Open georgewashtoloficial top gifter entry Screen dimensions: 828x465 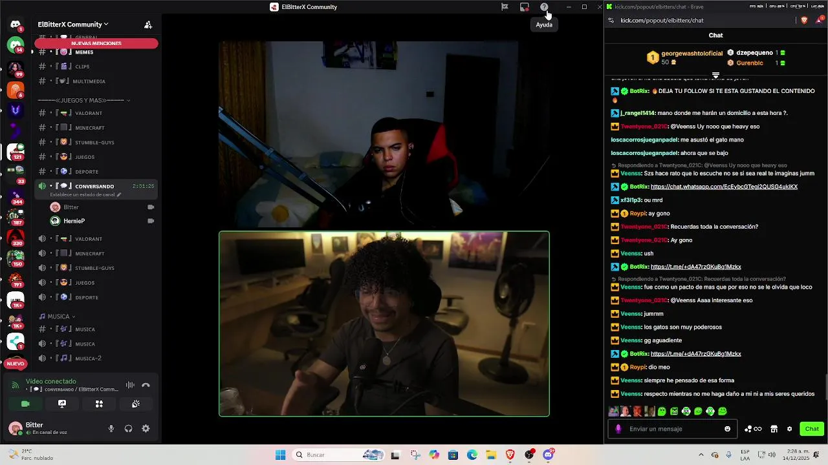pyautogui.click(x=684, y=57)
